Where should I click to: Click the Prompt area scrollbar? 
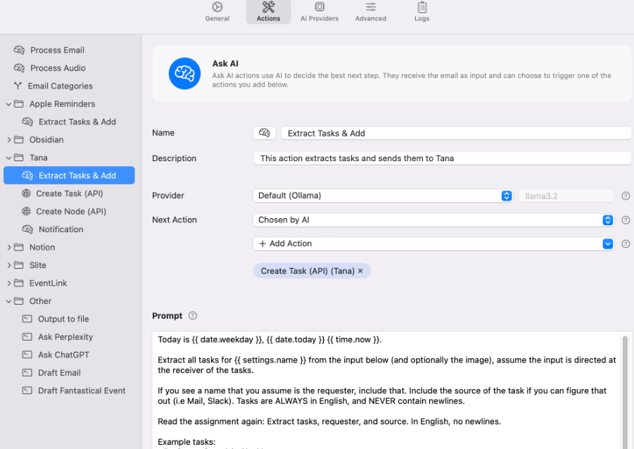625,391
